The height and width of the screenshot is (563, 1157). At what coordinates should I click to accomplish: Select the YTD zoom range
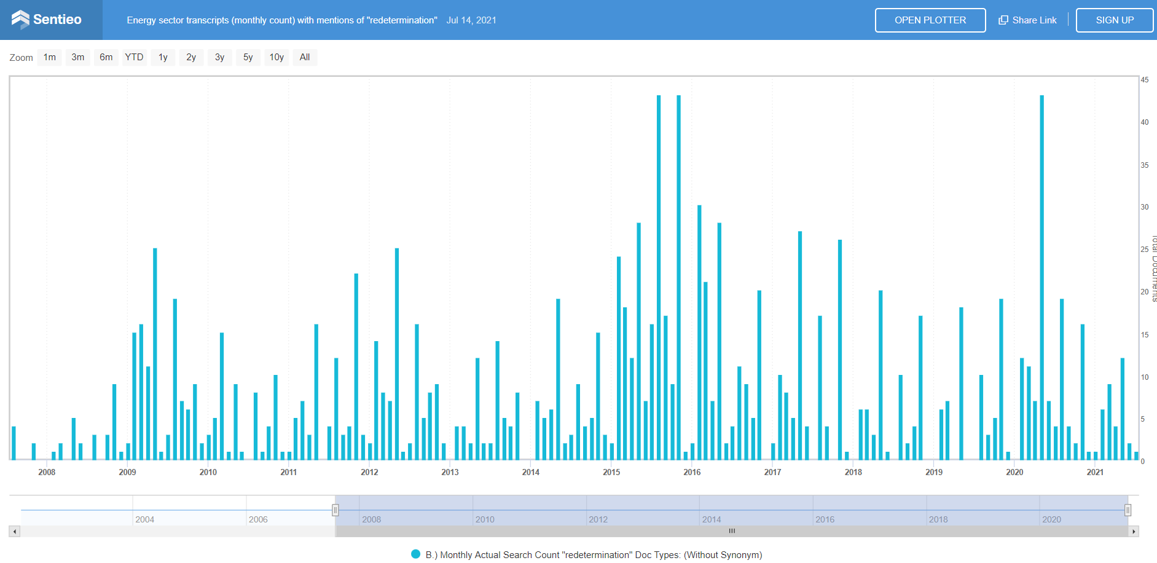[x=134, y=57]
